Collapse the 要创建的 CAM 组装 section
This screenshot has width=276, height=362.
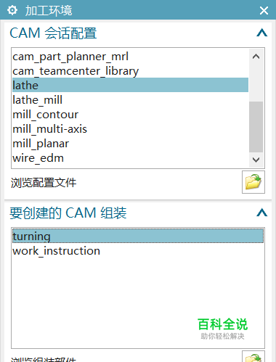click(x=261, y=213)
